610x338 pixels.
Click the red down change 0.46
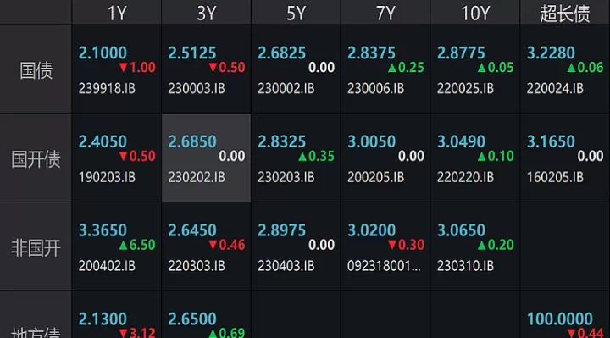pos(227,245)
